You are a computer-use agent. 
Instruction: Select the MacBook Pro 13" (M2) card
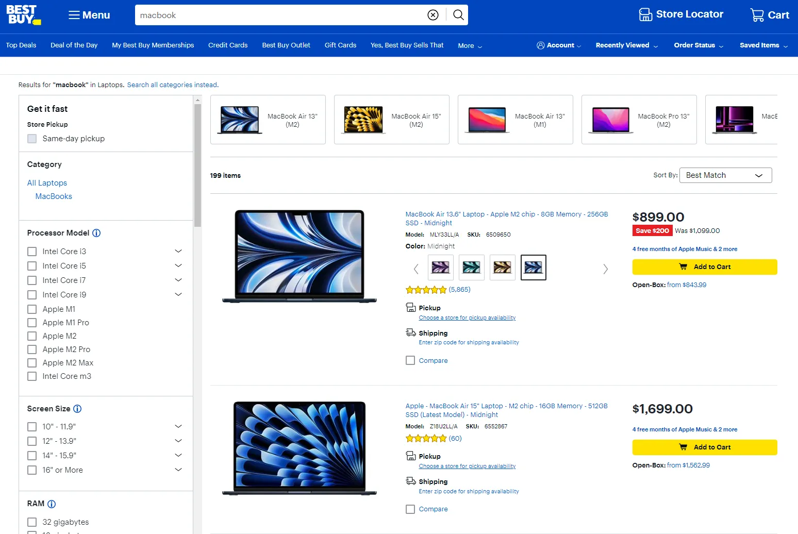click(639, 120)
